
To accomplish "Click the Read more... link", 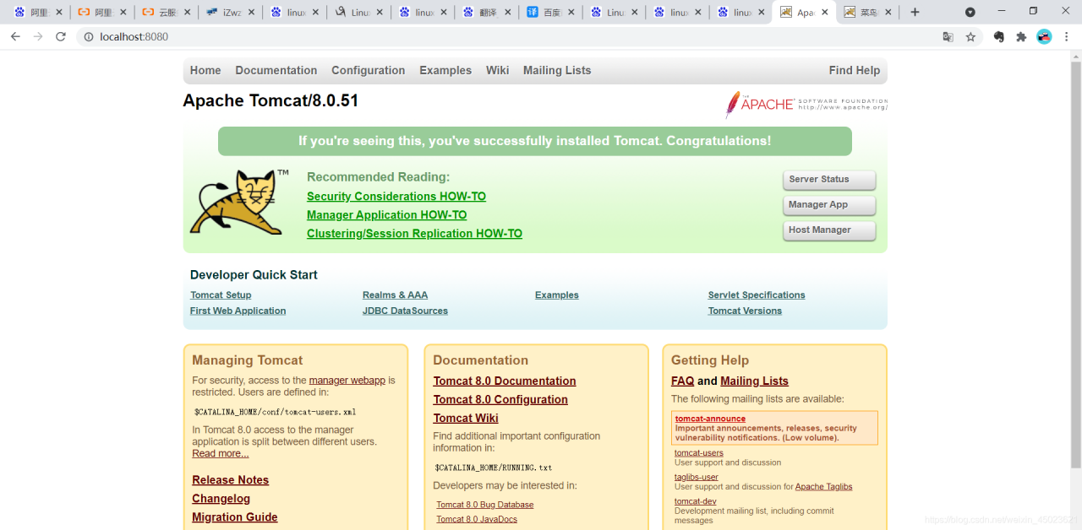I will (x=221, y=453).
